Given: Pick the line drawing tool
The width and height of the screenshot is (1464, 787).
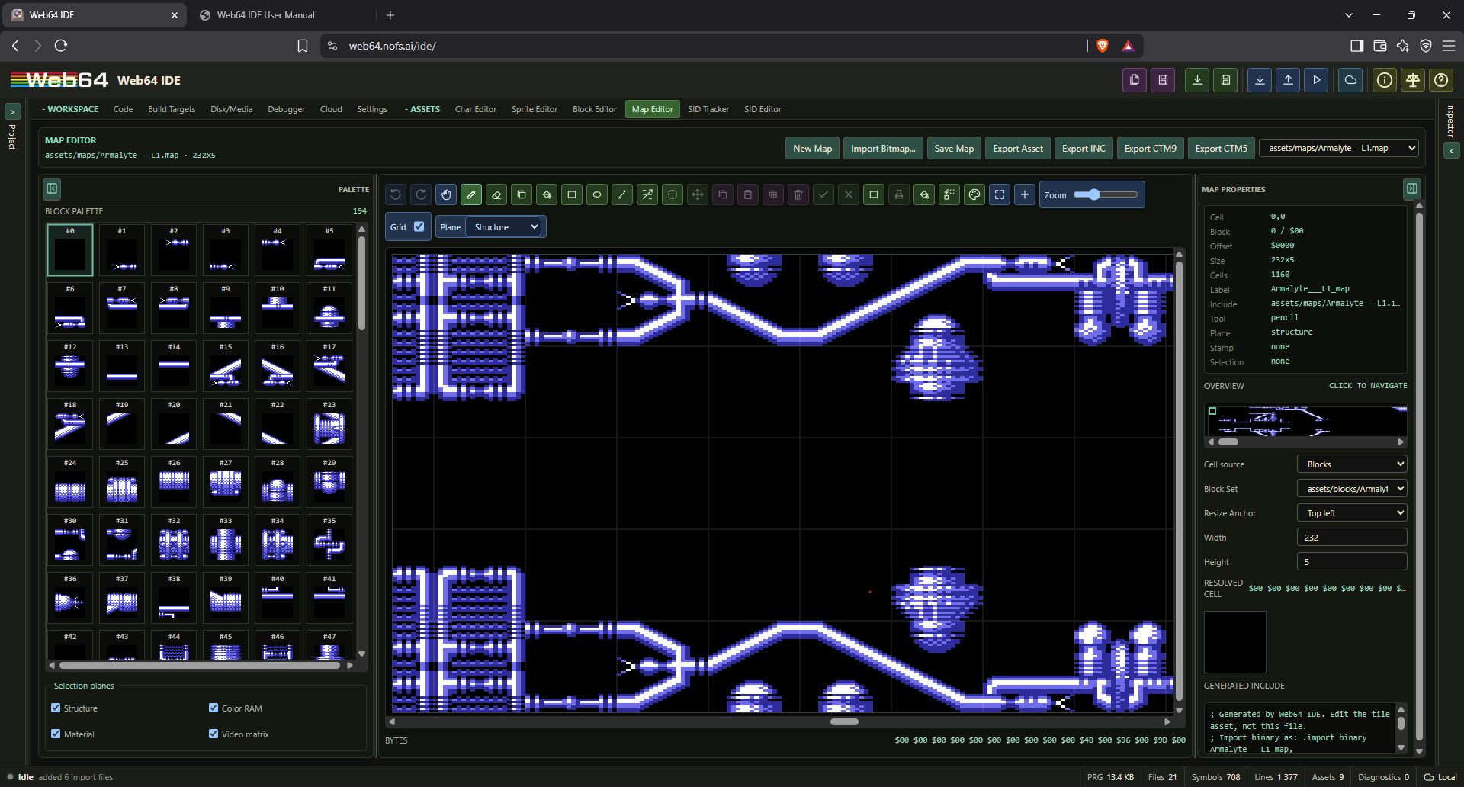Looking at the screenshot, I should coord(622,194).
